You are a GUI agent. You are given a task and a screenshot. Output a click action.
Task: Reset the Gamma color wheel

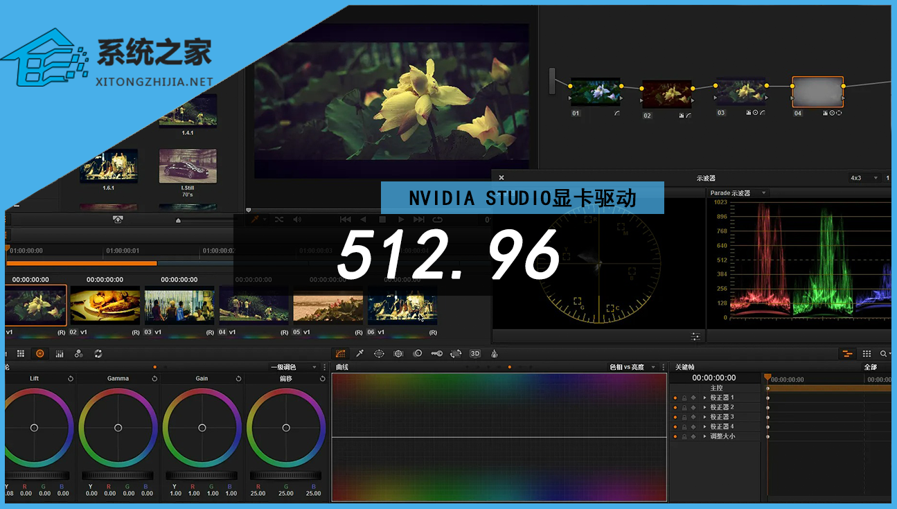pyautogui.click(x=154, y=379)
